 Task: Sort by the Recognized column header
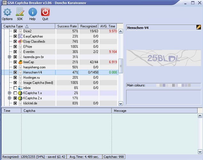[89, 26]
